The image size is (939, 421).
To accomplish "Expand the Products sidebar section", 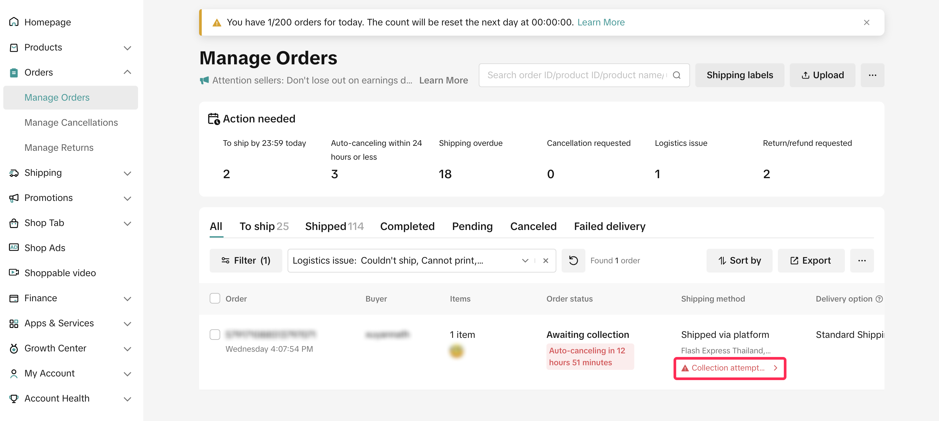I will coord(127,47).
